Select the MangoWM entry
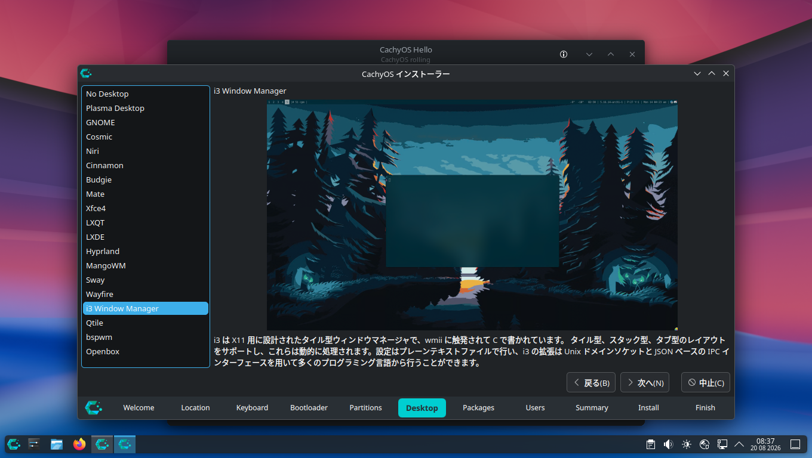The width and height of the screenshot is (812, 458). pyautogui.click(x=146, y=265)
